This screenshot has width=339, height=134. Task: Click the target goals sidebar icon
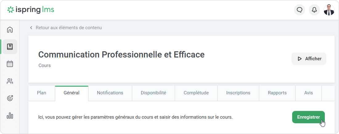pyautogui.click(x=10, y=98)
